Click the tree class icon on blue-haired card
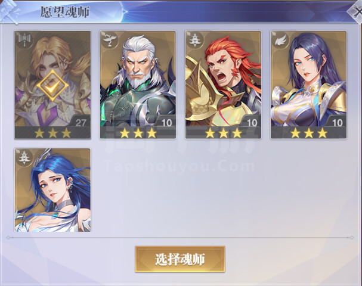This screenshot has height=286, width=362. click(24, 157)
